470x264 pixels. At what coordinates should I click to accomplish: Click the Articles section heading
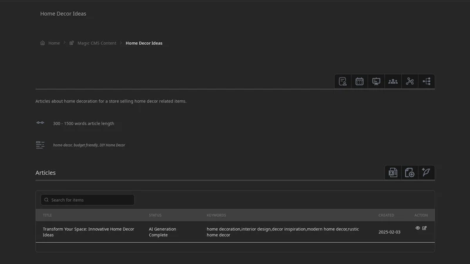[46, 172]
